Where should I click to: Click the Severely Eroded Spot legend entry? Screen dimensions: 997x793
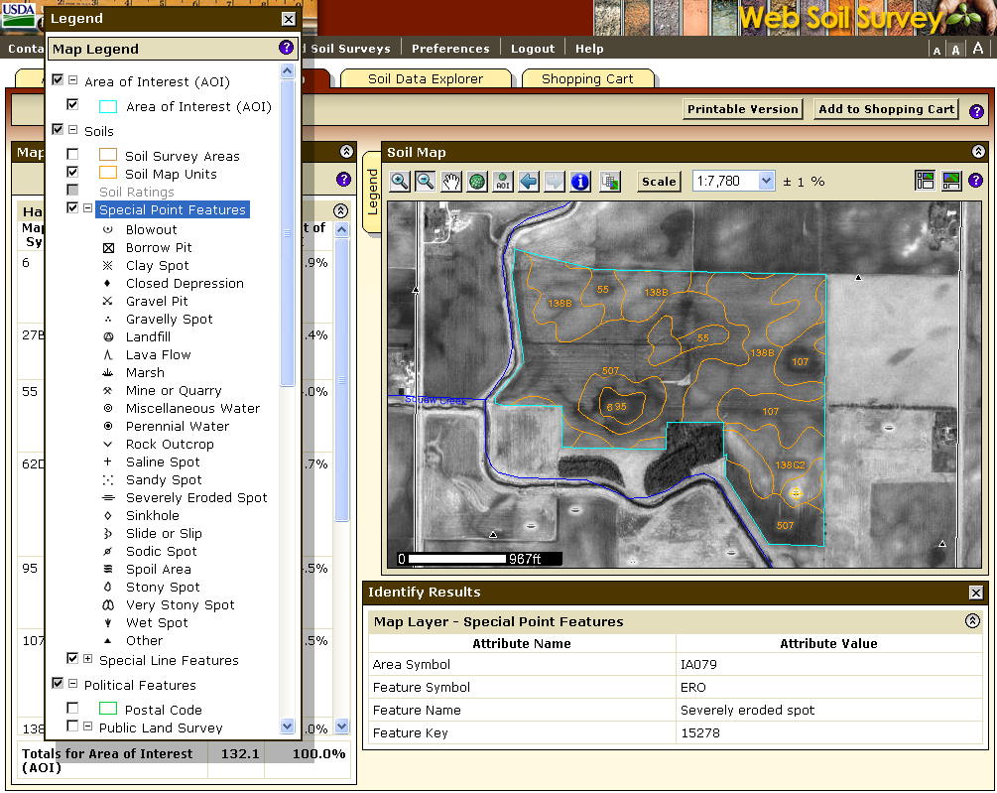[x=196, y=498]
